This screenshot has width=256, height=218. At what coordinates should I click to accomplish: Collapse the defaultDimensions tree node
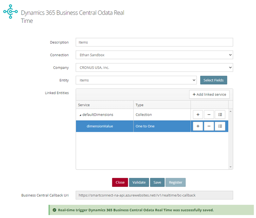80,115
